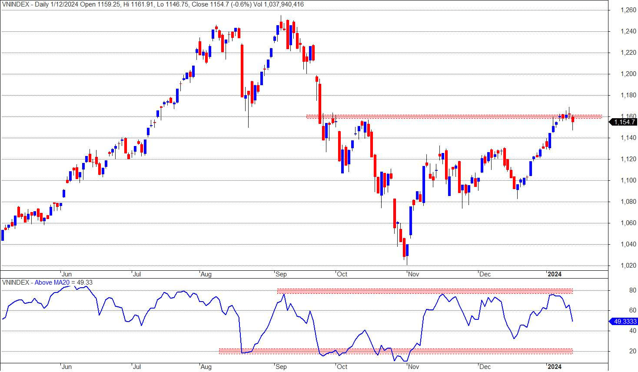Select the upper red band near 80
The image size is (638, 372).
click(x=425, y=291)
